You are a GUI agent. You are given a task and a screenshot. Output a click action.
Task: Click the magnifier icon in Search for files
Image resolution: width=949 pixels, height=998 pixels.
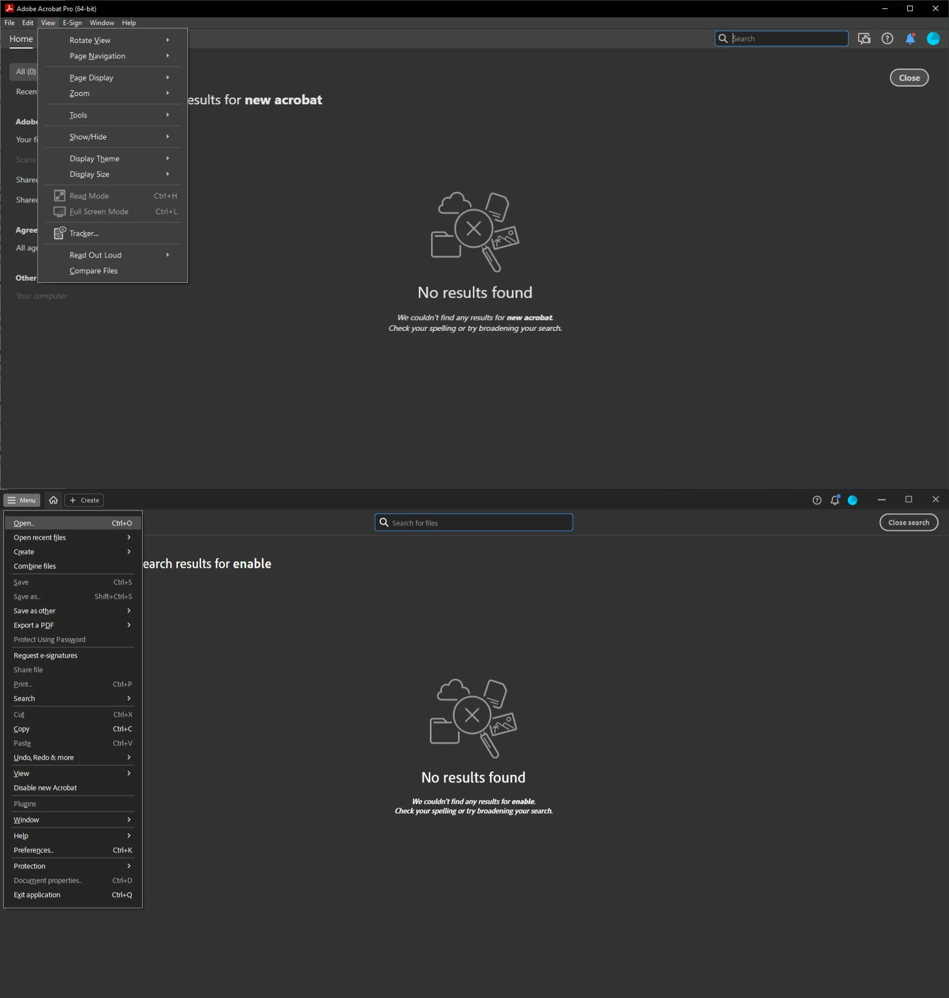tap(384, 522)
